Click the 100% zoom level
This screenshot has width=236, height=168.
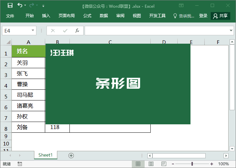(224, 164)
